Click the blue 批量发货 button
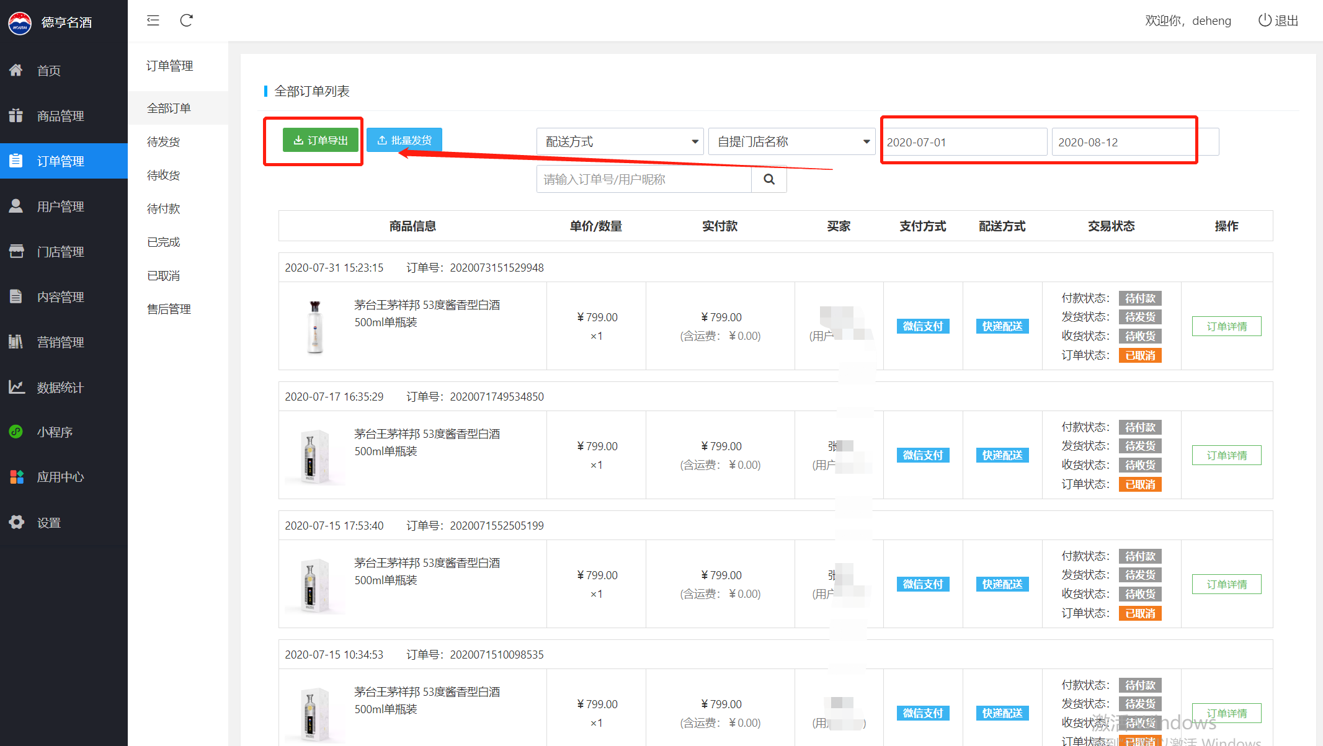The width and height of the screenshot is (1323, 746). click(x=404, y=140)
